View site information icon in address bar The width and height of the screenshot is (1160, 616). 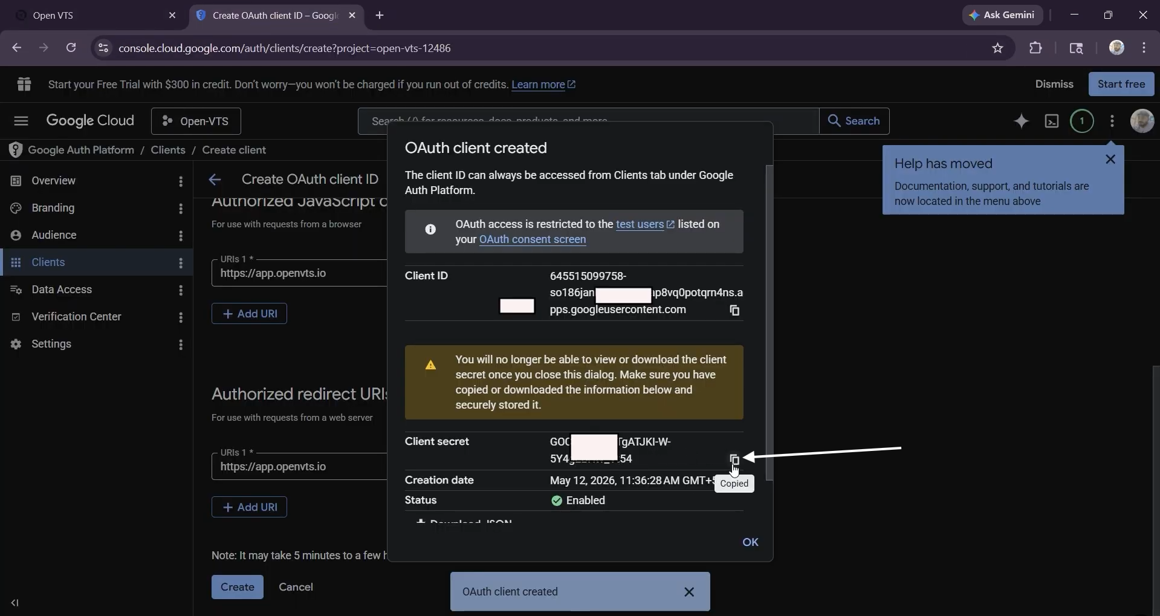(x=103, y=48)
